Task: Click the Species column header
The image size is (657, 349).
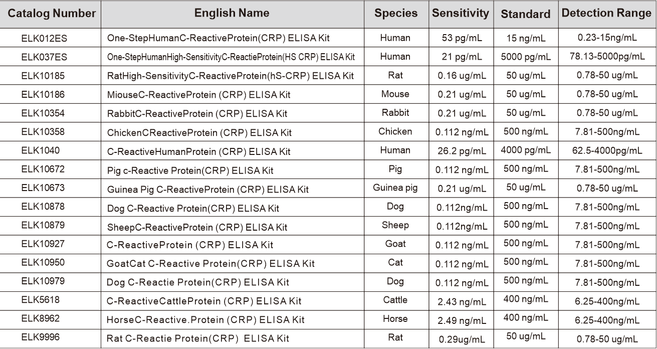Action: tap(395, 14)
